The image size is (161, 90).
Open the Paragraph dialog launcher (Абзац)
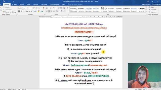click(x=68, y=14)
